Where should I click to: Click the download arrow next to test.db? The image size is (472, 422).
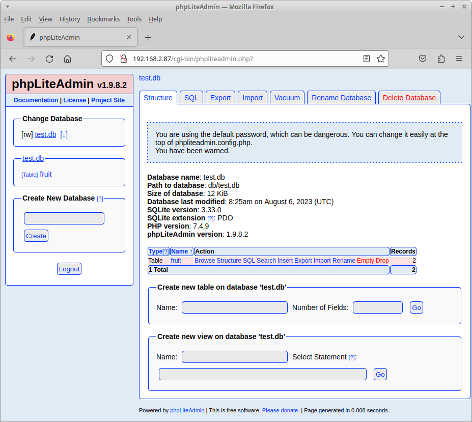[64, 134]
